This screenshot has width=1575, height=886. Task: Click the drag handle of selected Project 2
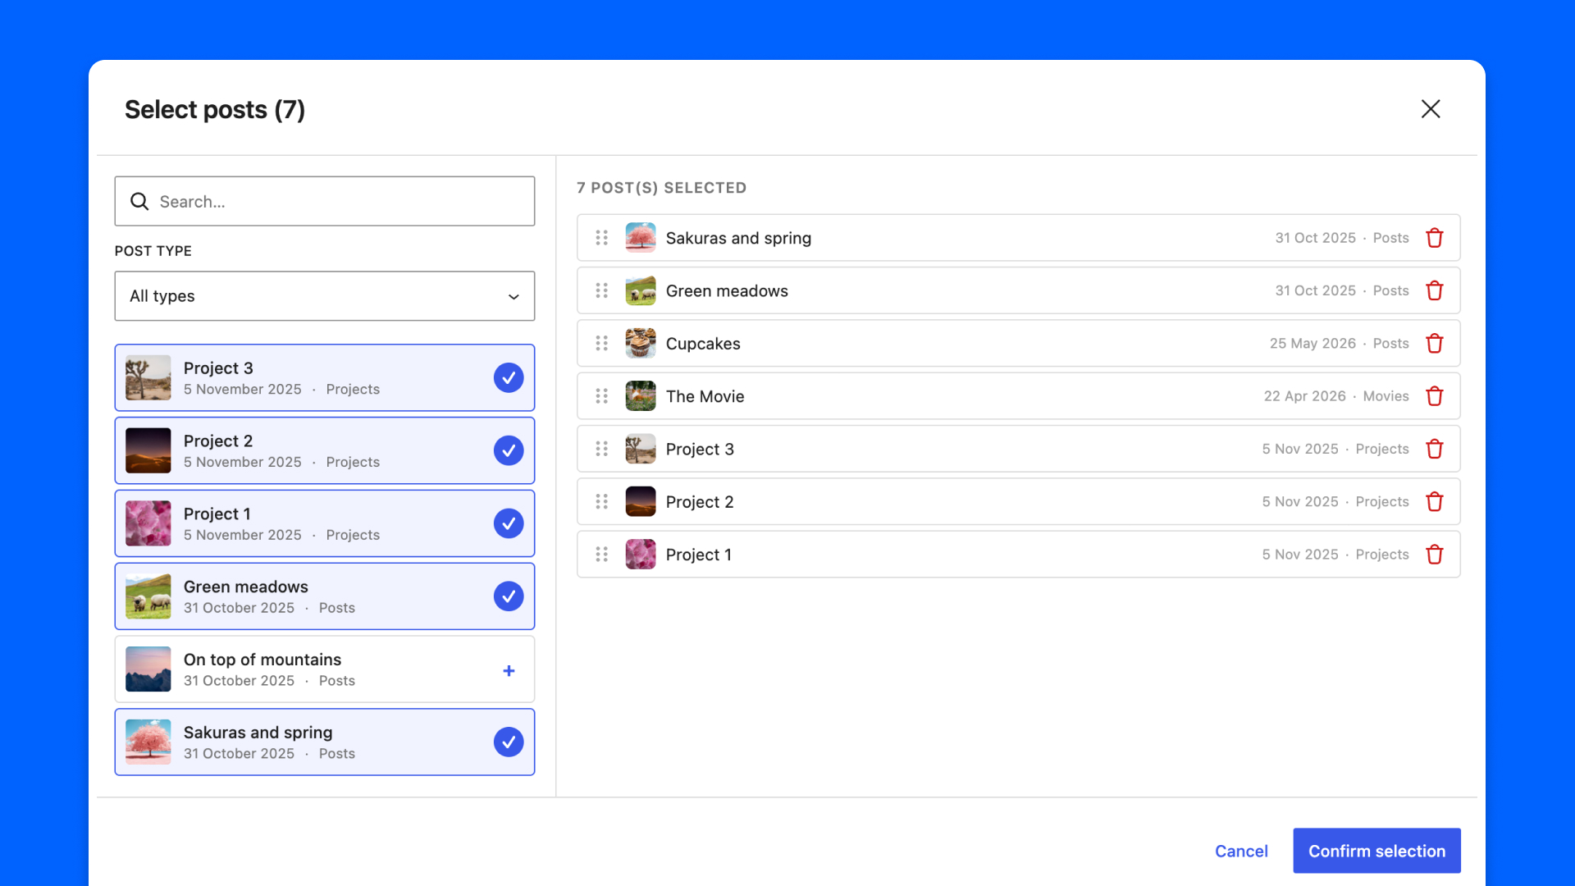pos(601,501)
